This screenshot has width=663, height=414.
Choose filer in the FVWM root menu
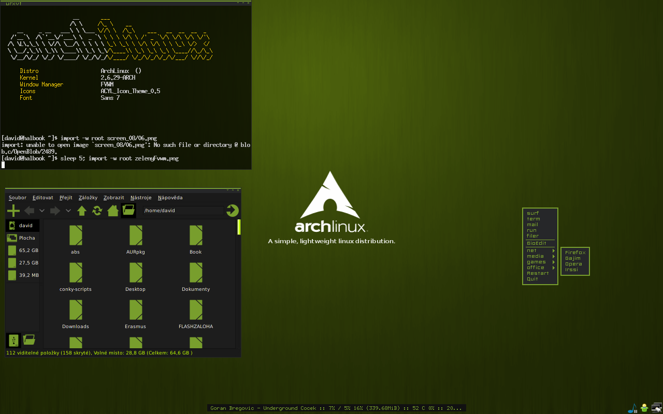pos(533,236)
